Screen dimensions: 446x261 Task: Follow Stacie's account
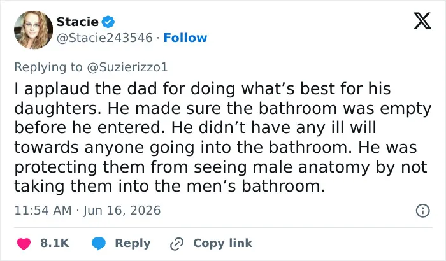185,38
